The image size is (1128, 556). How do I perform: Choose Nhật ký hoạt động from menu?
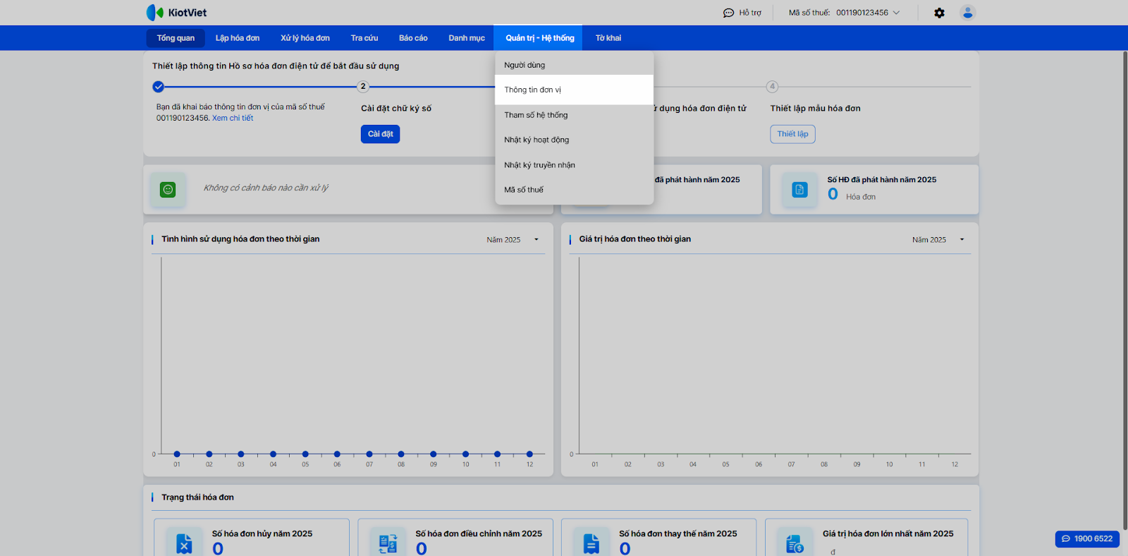click(537, 140)
